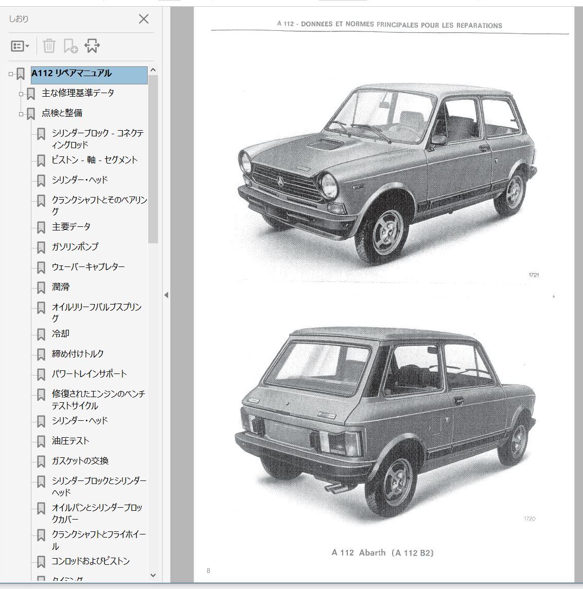Open bookmark シリンダーブロック - コネクティングロッド
This screenshot has width=583, height=589.
point(98,138)
